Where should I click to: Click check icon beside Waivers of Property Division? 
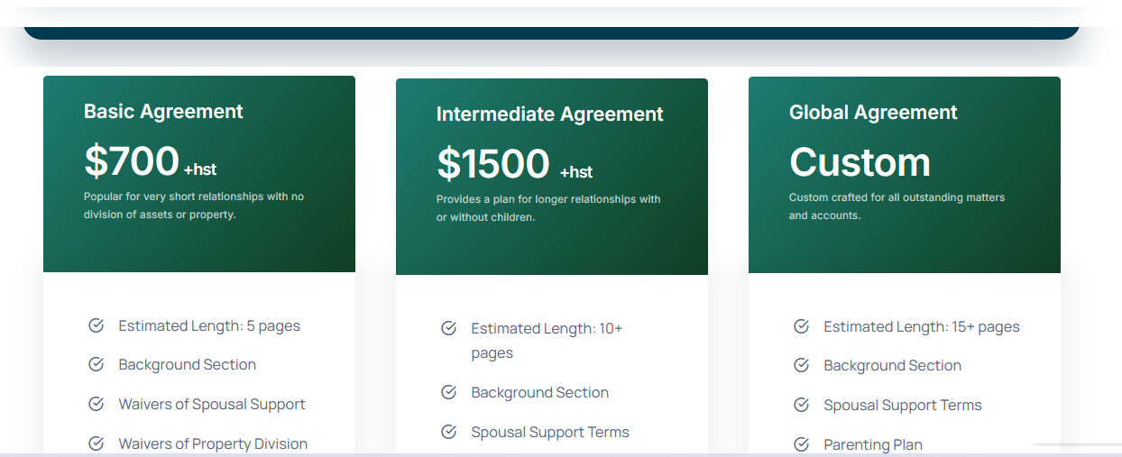point(96,443)
